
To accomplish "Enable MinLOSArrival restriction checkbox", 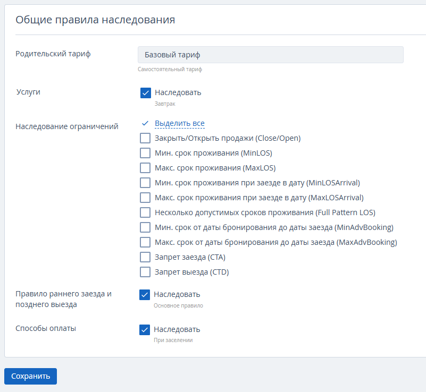I will tap(145, 183).
